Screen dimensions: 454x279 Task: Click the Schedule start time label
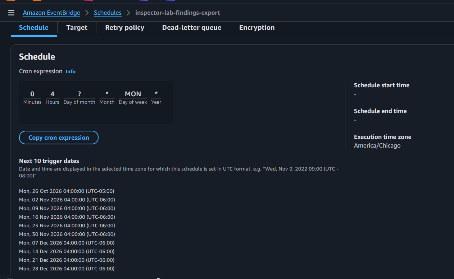382,85
